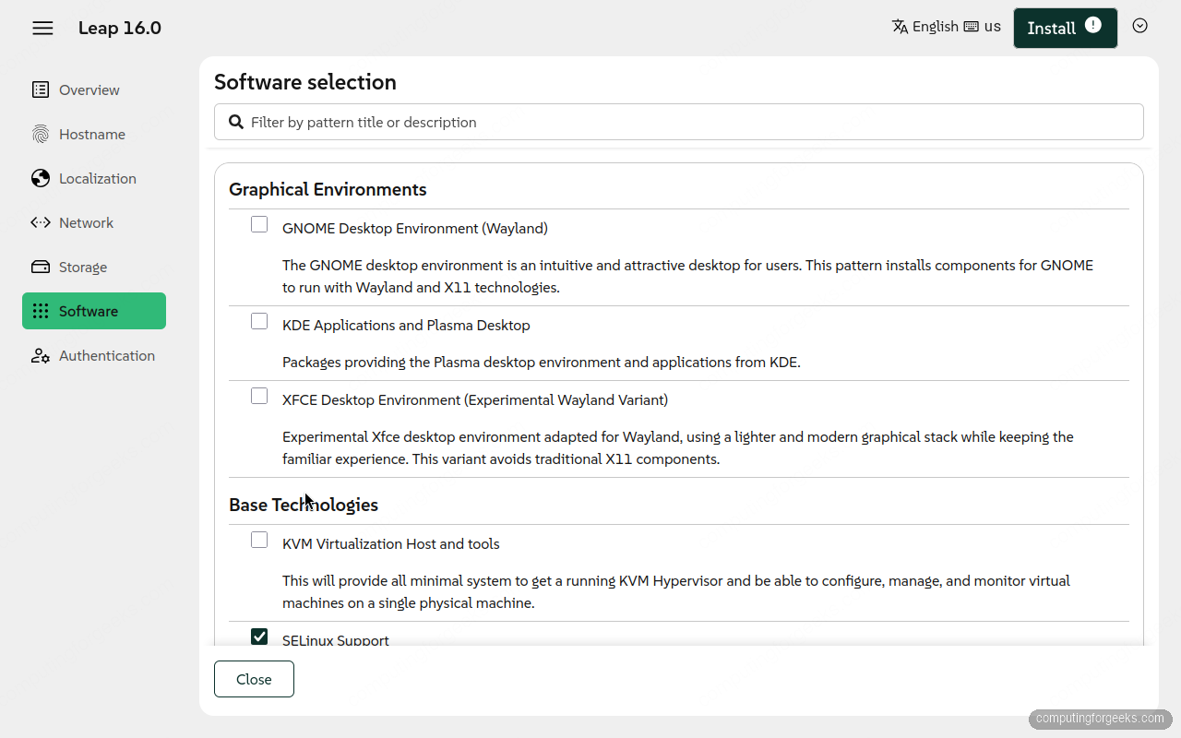Open the hamburger navigation menu
Image resolution: width=1181 pixels, height=738 pixels.
(x=42, y=28)
